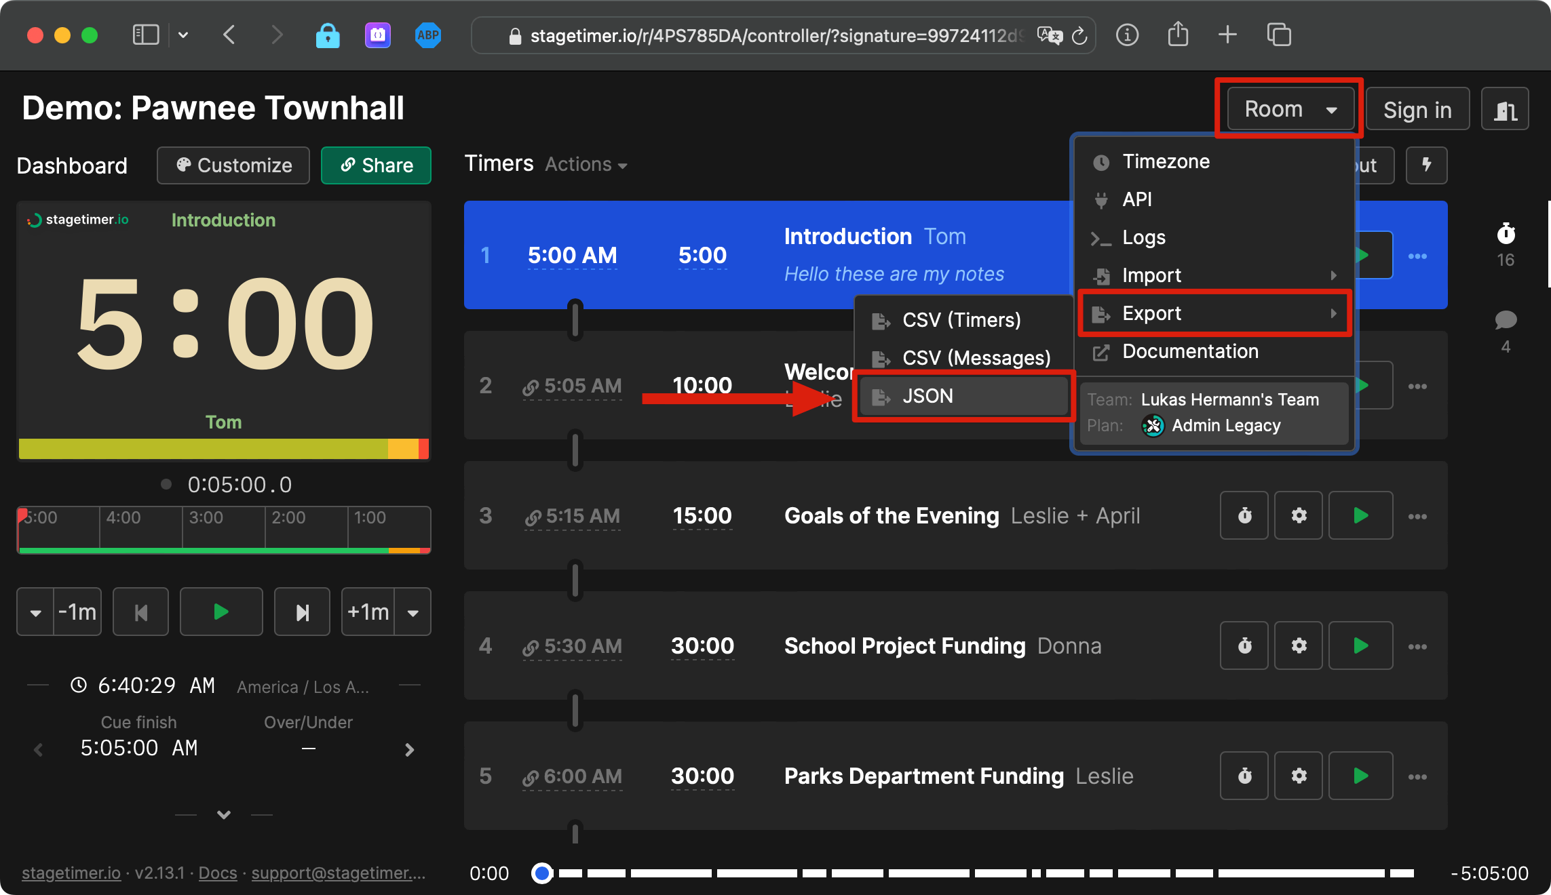Expand the dropdown arrow next to +1m
This screenshot has height=895, width=1551.
point(413,611)
